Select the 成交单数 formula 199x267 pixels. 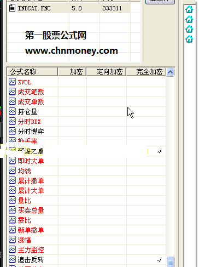tap(31, 102)
